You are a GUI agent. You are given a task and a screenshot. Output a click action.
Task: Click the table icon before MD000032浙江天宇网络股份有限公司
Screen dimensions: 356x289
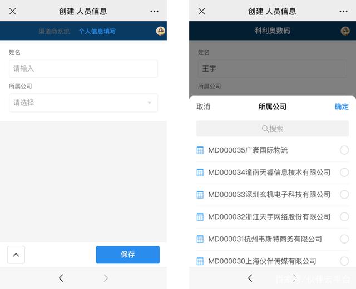200,217
